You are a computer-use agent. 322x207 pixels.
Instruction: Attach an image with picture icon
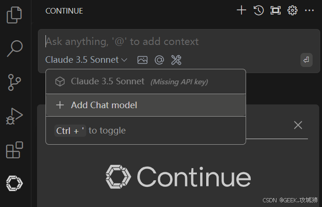click(142, 59)
